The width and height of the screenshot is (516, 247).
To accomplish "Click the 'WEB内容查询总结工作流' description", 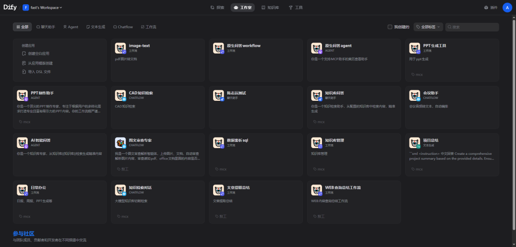I will click(x=329, y=201).
